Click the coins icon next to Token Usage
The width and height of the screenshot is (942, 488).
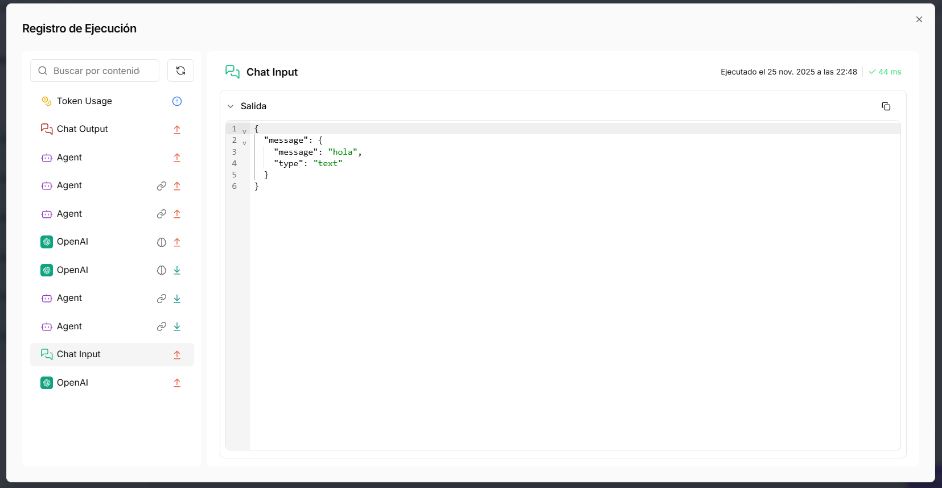pyautogui.click(x=47, y=101)
